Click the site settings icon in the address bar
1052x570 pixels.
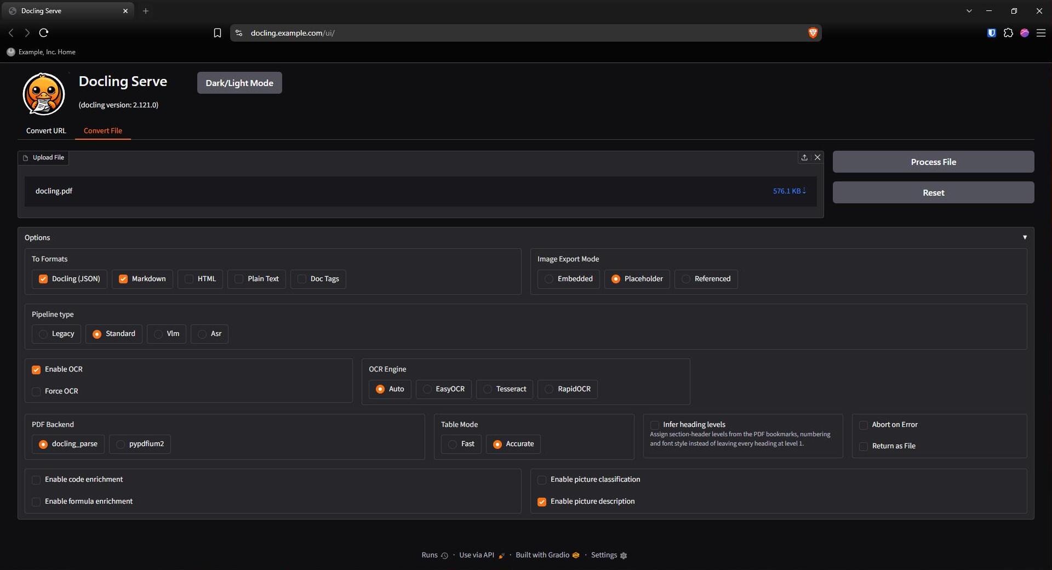pyautogui.click(x=239, y=33)
